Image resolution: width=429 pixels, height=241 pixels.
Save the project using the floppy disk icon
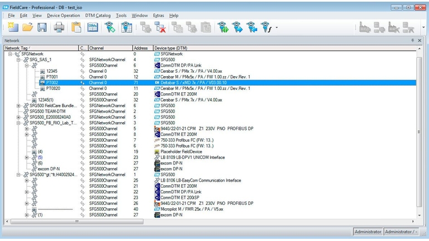(42, 27)
